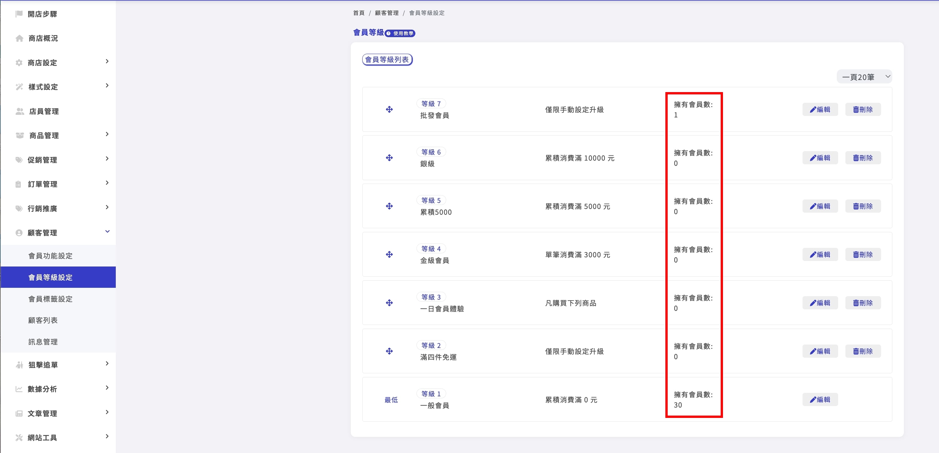Select 會員標籤設定 submenu item
This screenshot has height=453, width=939.
58,299
